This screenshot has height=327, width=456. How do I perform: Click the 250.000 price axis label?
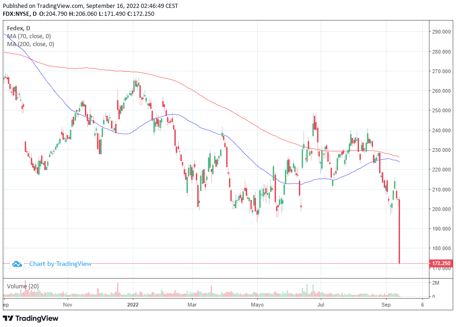point(442,110)
